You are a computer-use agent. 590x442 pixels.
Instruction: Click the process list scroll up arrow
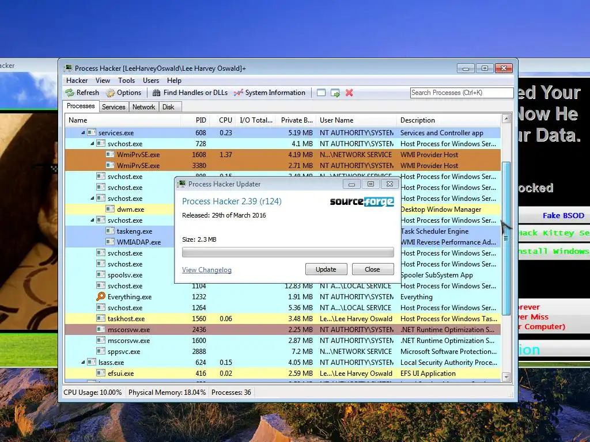506,119
